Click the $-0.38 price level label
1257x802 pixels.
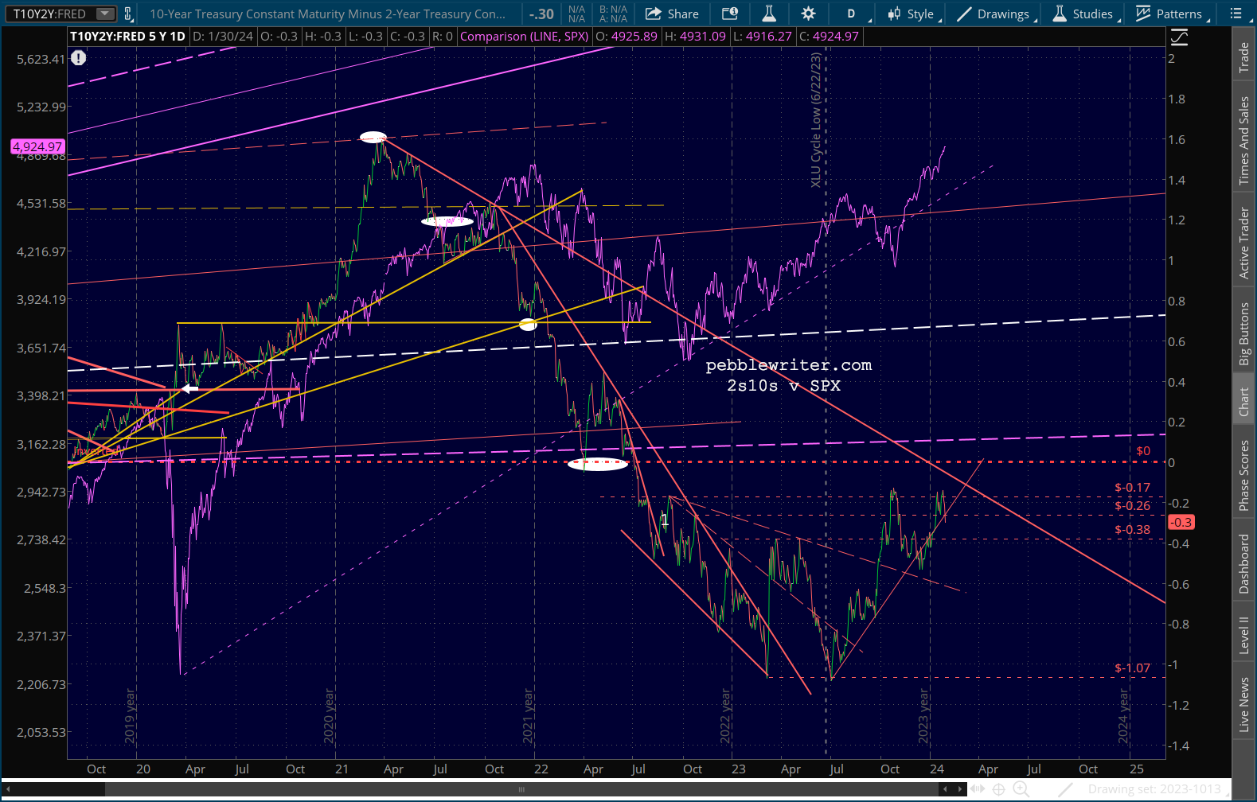click(x=1132, y=530)
